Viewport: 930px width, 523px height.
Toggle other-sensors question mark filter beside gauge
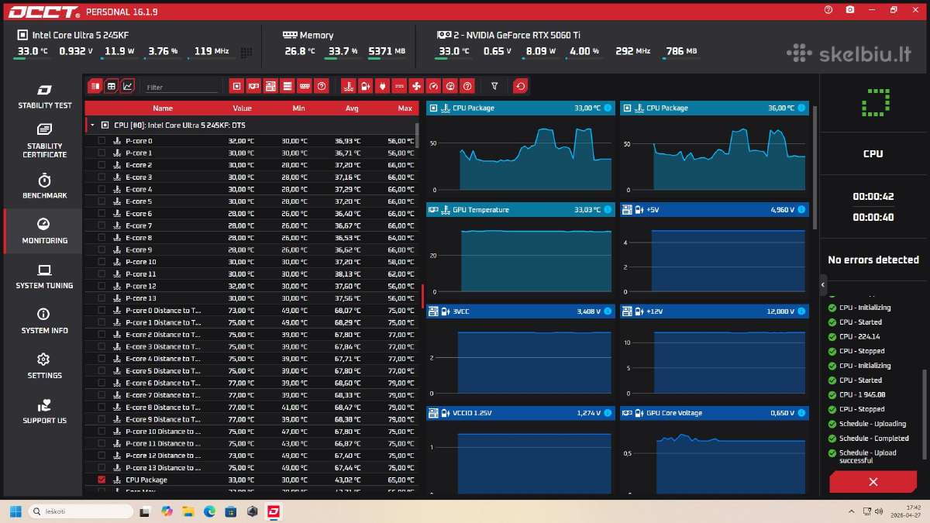[467, 86]
